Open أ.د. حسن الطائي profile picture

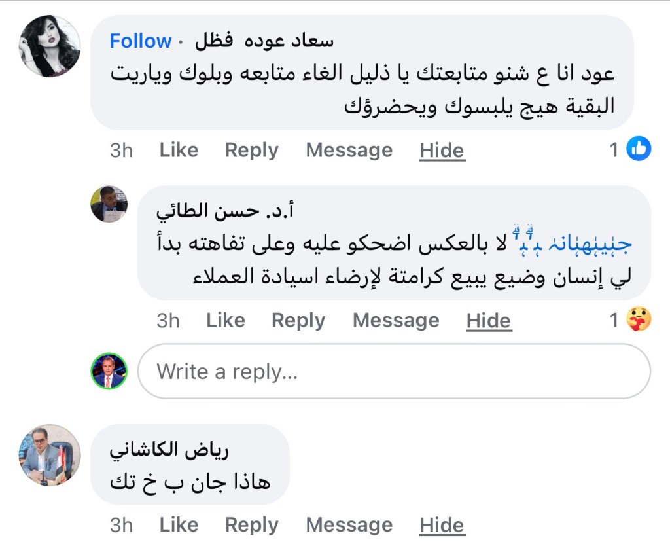(x=109, y=204)
